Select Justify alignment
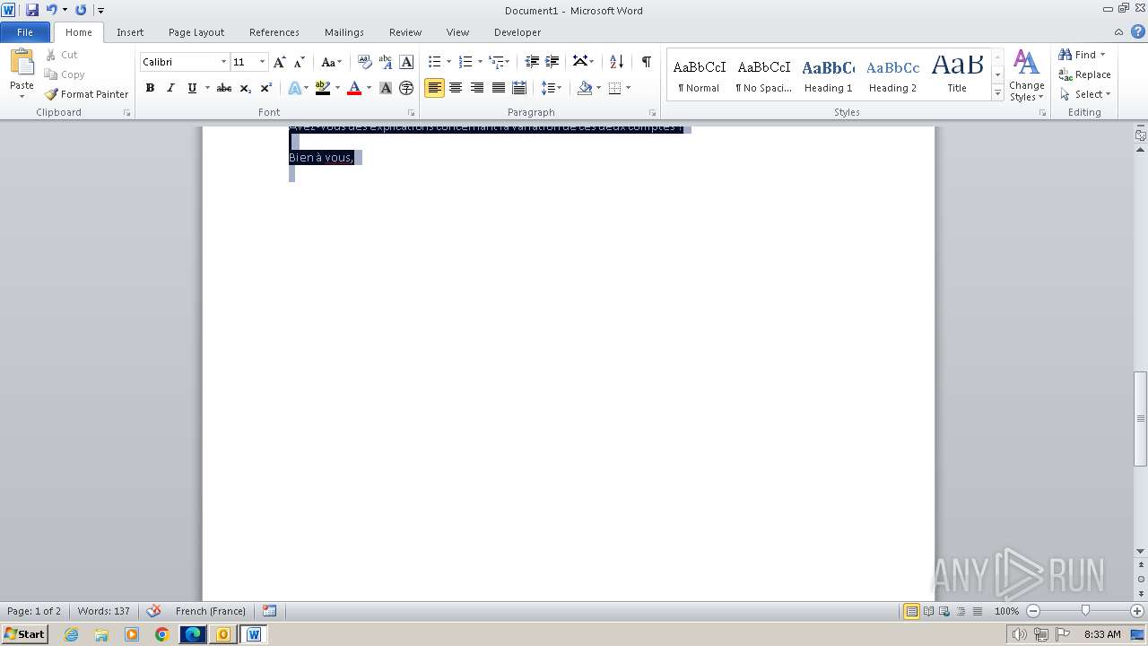Image resolution: width=1148 pixels, height=646 pixels. click(x=498, y=88)
